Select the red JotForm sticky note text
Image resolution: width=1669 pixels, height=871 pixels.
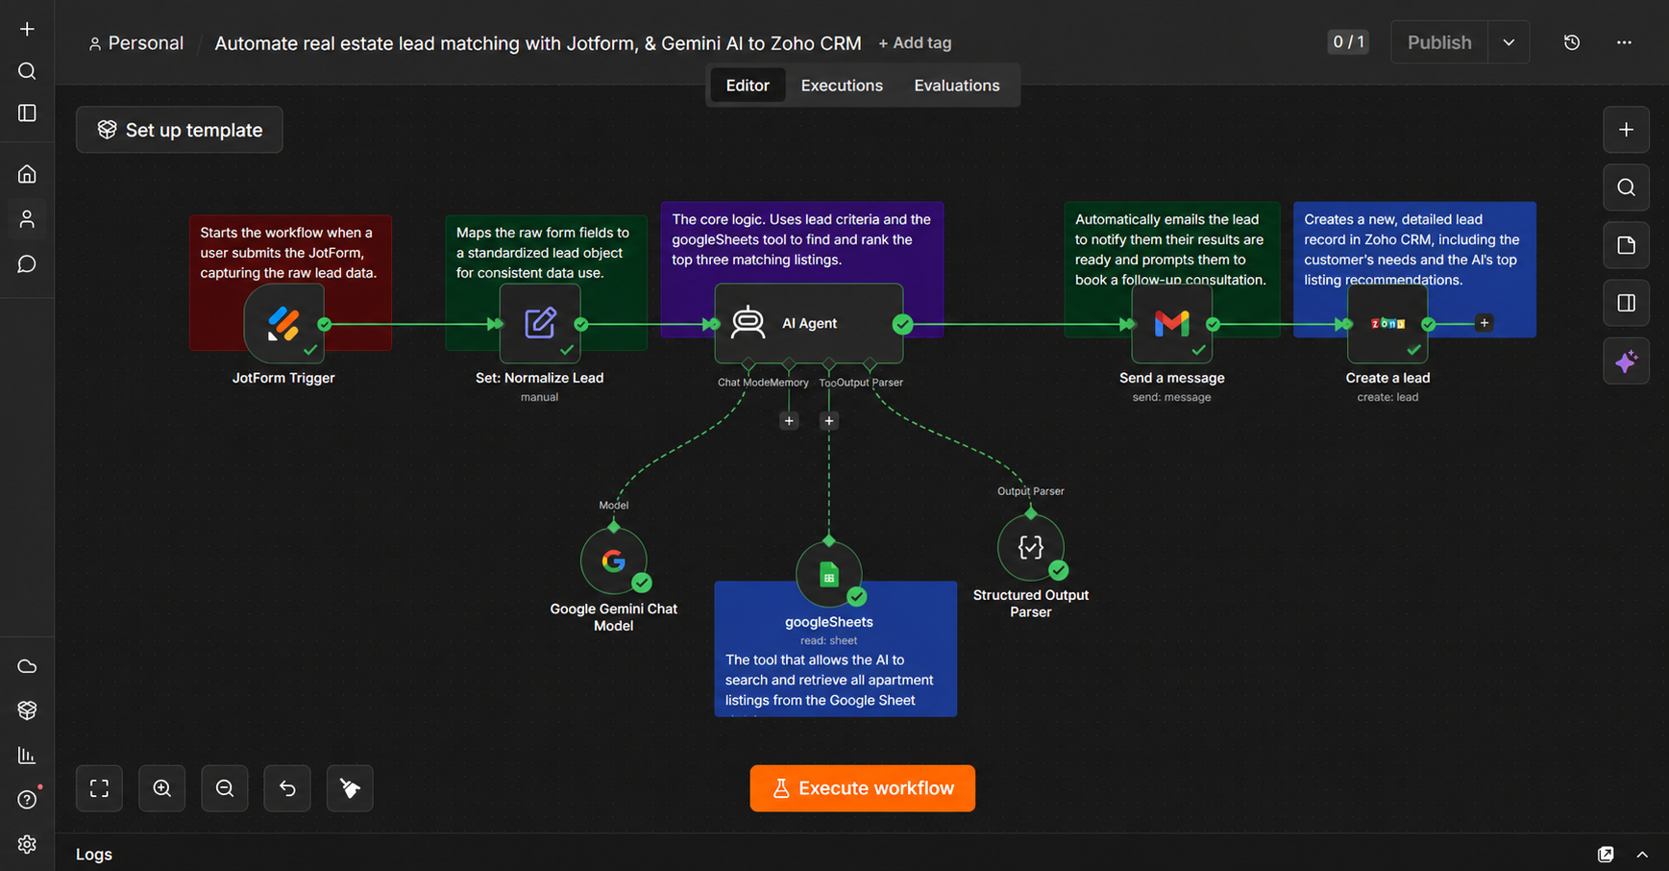point(288,253)
